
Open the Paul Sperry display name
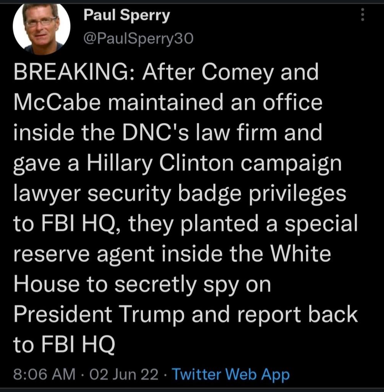click(x=126, y=15)
